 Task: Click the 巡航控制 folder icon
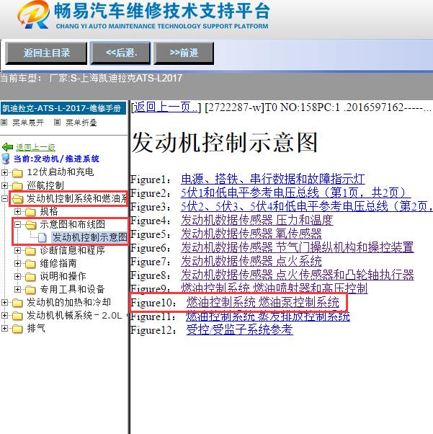[x=17, y=186]
